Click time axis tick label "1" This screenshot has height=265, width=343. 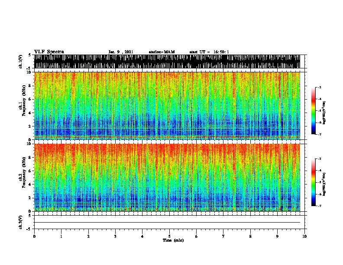coord(61,236)
